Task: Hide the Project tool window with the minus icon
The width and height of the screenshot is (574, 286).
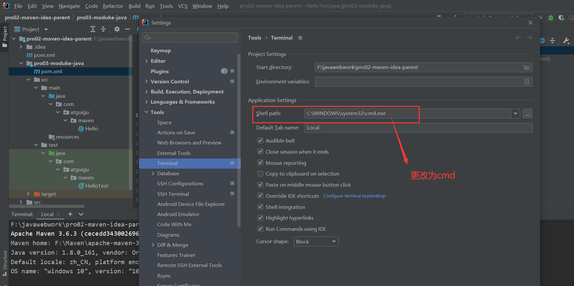Action: pos(127,29)
